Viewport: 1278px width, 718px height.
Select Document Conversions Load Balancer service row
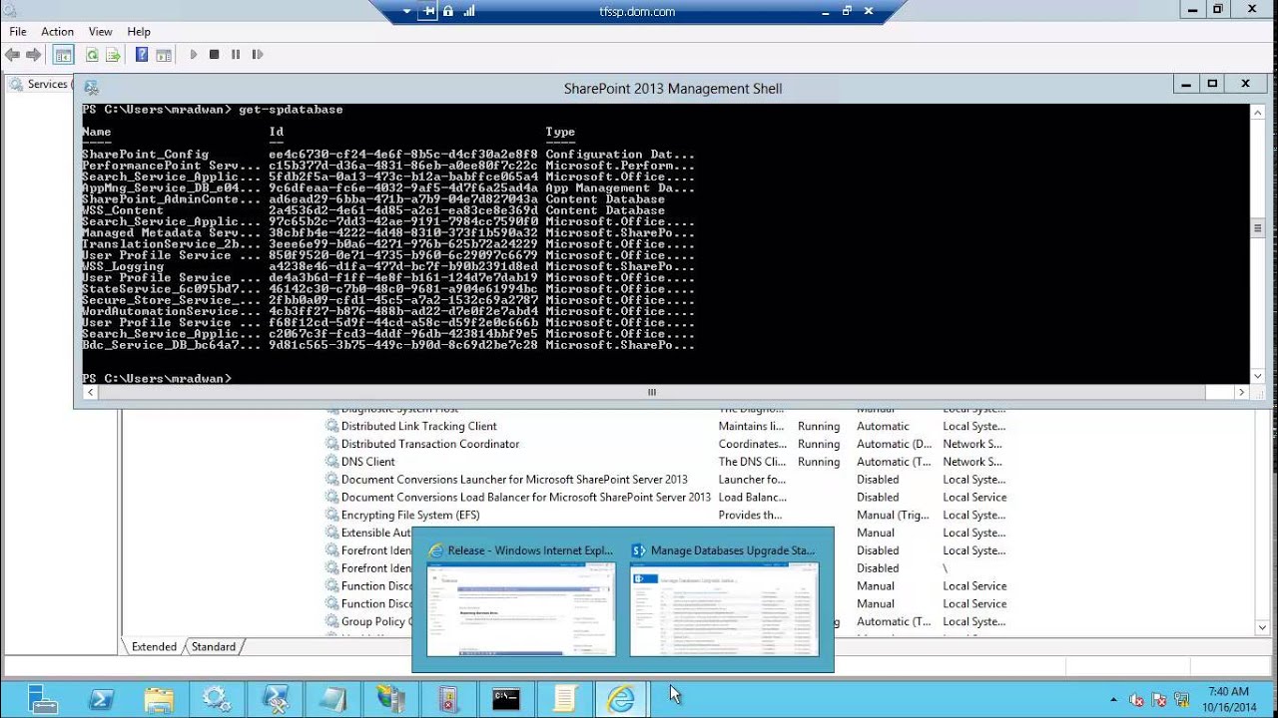click(x=667, y=497)
